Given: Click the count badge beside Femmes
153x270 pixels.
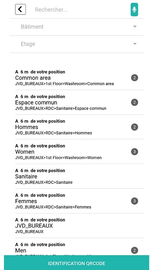Looking at the screenshot, I should tap(134, 201).
